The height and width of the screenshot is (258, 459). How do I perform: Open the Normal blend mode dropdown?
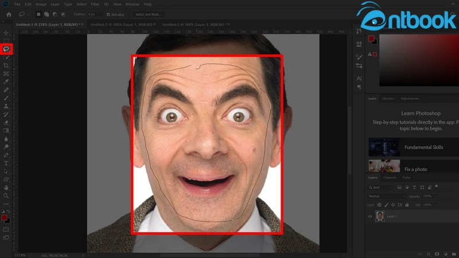tap(387, 196)
